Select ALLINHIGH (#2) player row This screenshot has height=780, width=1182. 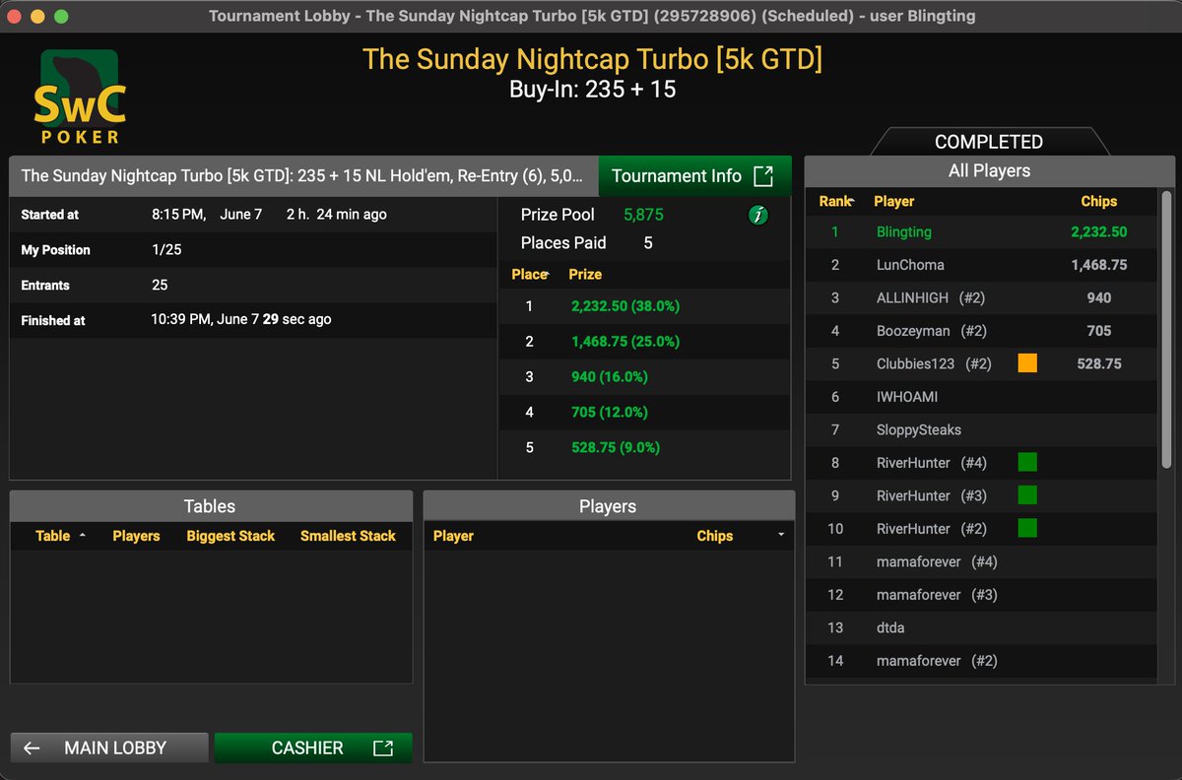coord(981,297)
